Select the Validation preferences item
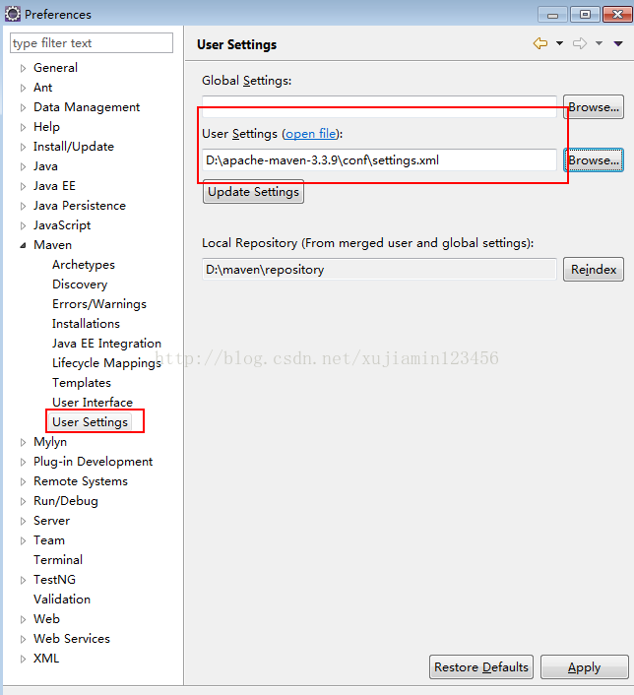The image size is (634, 695). 62,600
